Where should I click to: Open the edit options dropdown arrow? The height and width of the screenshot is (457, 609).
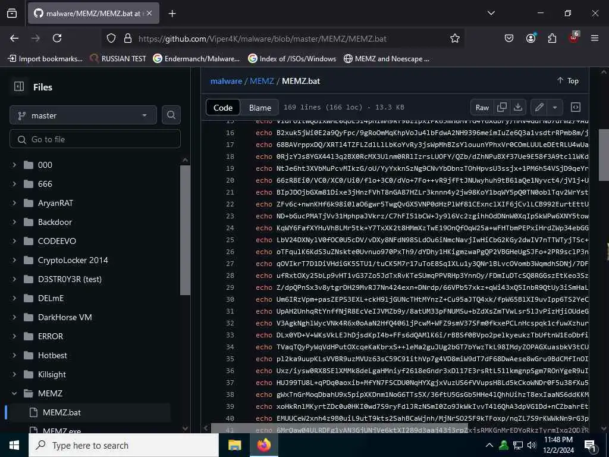[555, 107]
